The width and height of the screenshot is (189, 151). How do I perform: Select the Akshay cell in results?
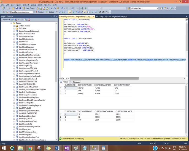(x=81, y=88)
